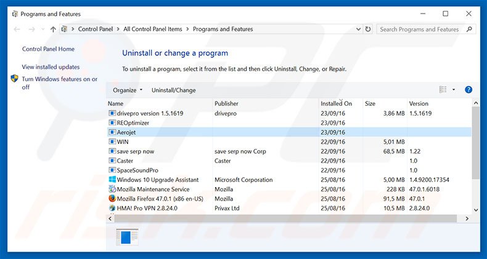Click the SpaceSoundPro program icon

pyautogui.click(x=112, y=170)
